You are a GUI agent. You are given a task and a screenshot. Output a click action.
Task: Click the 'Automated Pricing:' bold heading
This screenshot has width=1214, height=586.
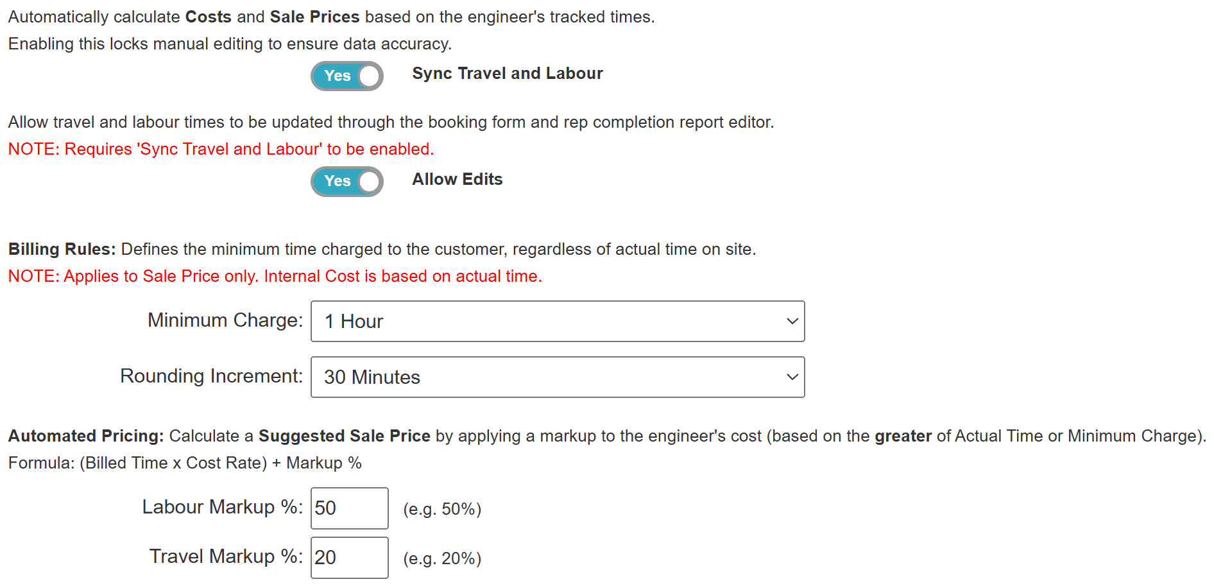click(x=86, y=436)
